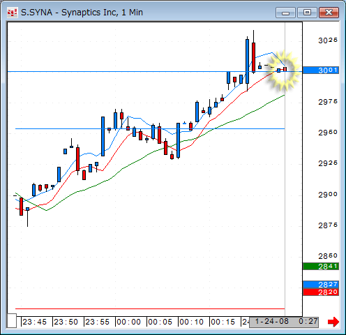This screenshot has height=335, width=346.
Task: Close the S.SYNA chart window
Action: [x=329, y=13]
